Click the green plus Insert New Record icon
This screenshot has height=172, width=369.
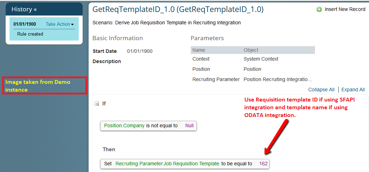(319, 10)
